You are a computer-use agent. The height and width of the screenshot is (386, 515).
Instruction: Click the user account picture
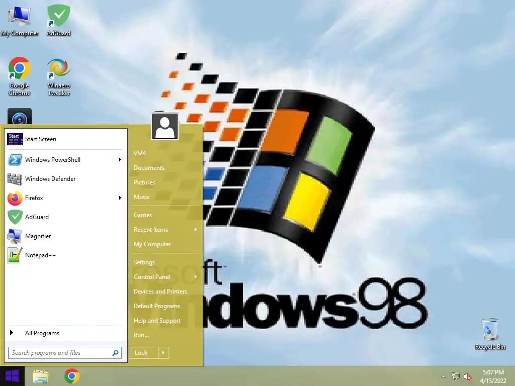pyautogui.click(x=165, y=126)
